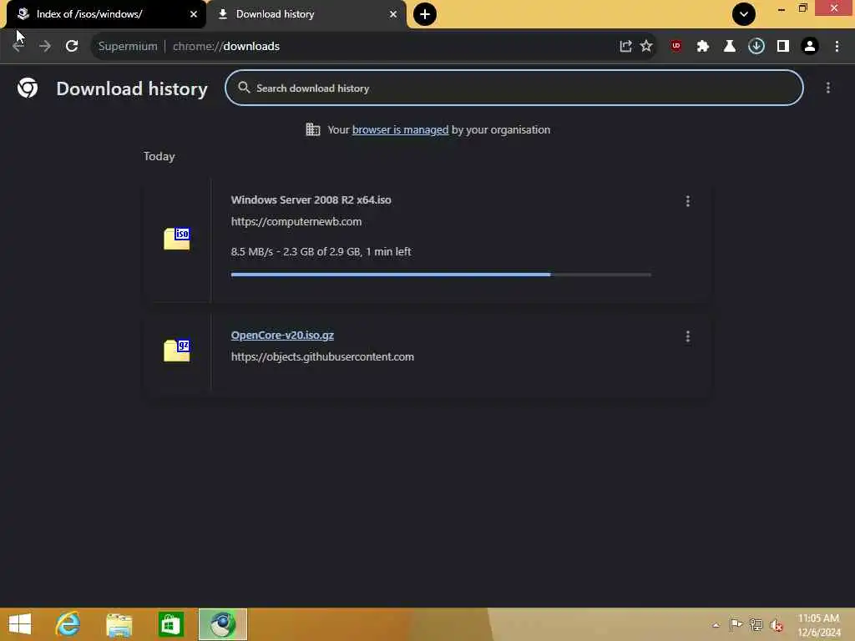Click the address bar chrome://downloads

[226, 47]
